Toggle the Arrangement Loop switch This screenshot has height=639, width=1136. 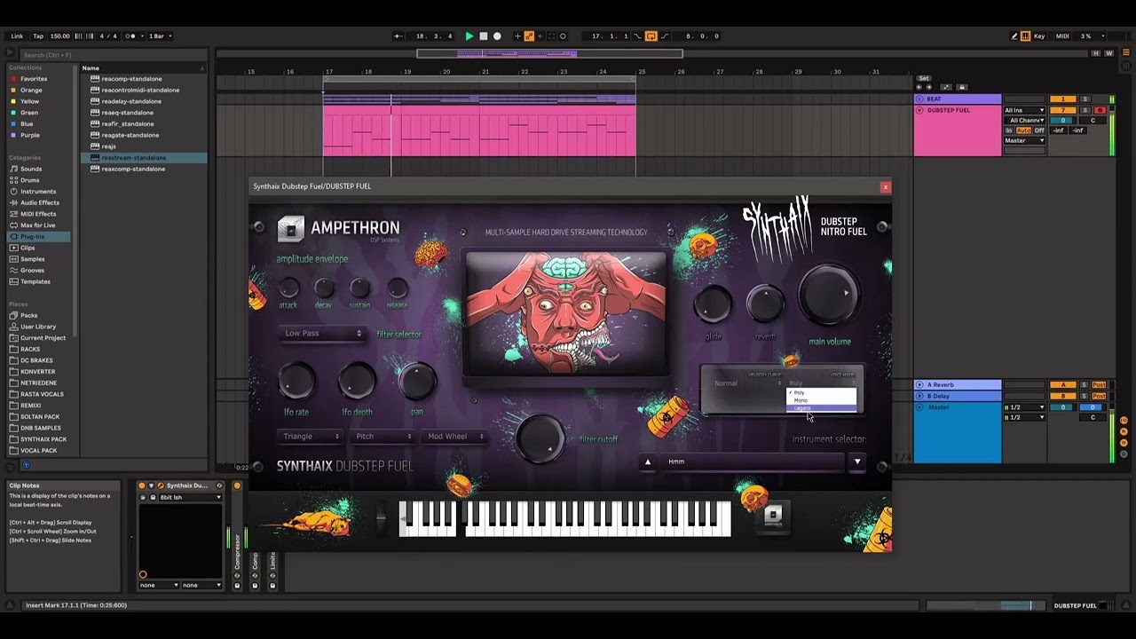point(651,36)
